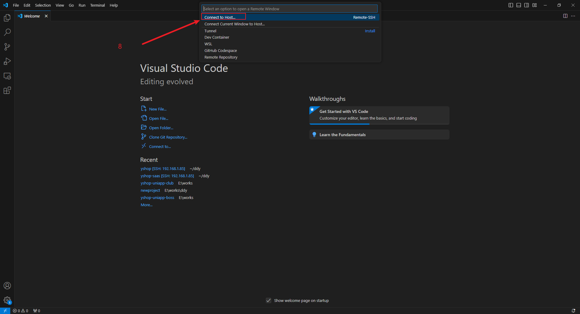Select the Remote Repository option
The image size is (580, 314).
click(290, 57)
